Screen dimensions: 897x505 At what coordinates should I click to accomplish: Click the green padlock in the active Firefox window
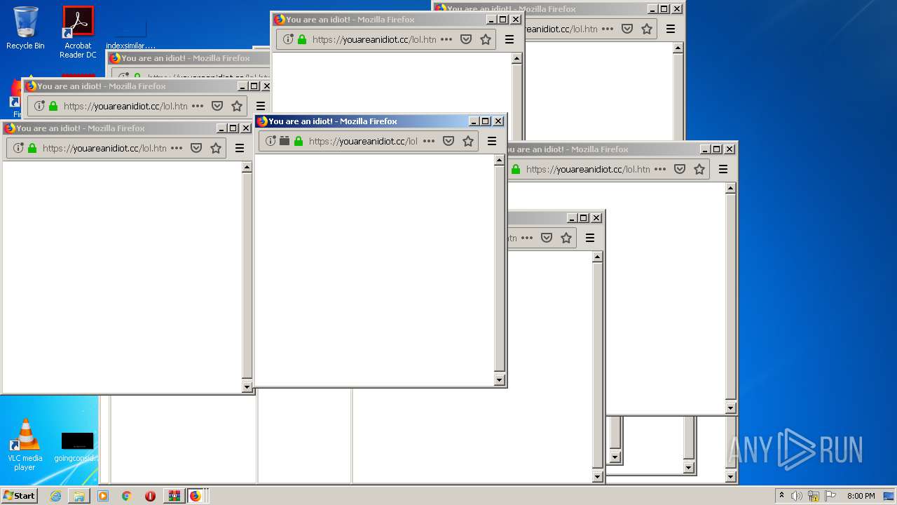[299, 141]
